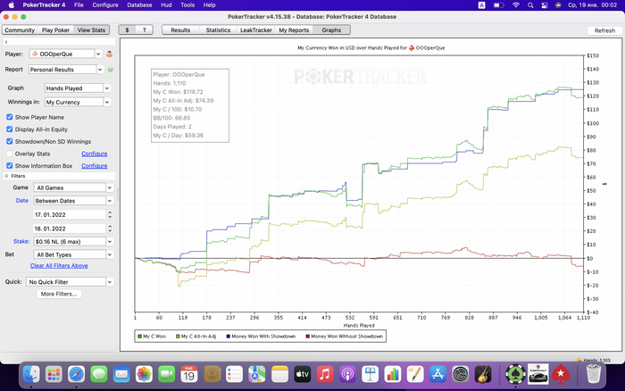Open Maps from the dock

(257, 374)
